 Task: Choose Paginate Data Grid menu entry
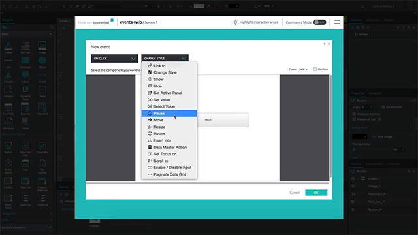(169, 174)
